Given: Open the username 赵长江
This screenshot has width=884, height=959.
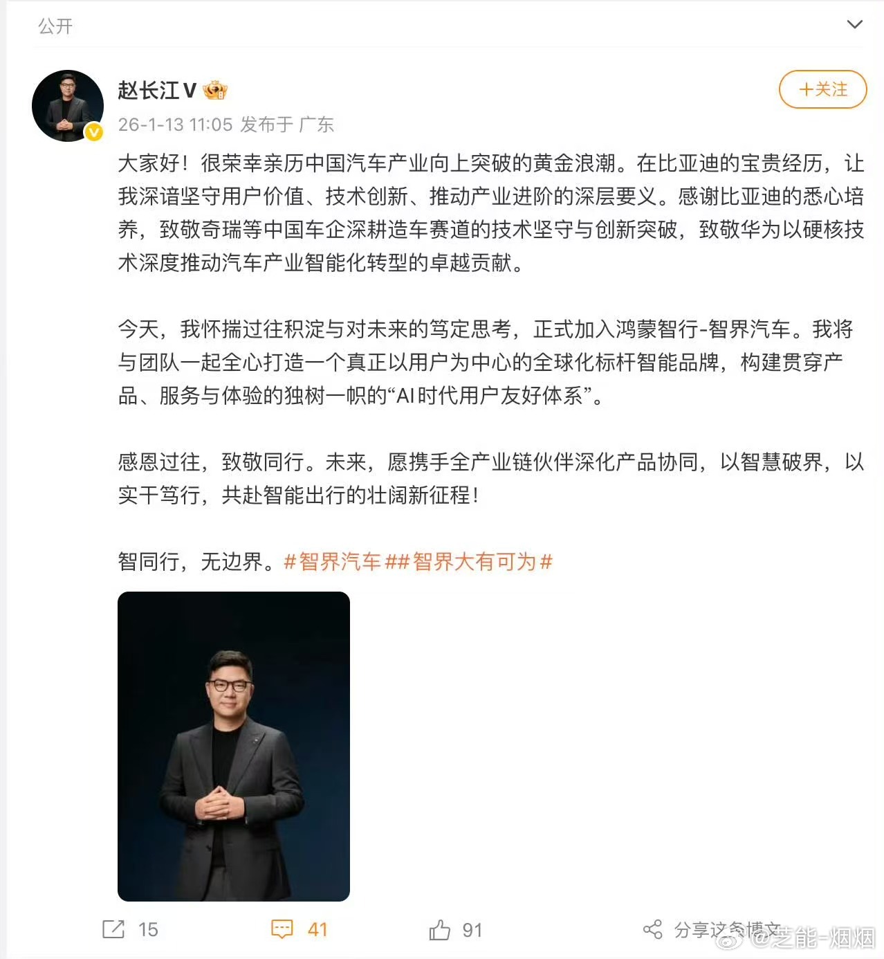Looking at the screenshot, I should (x=149, y=90).
